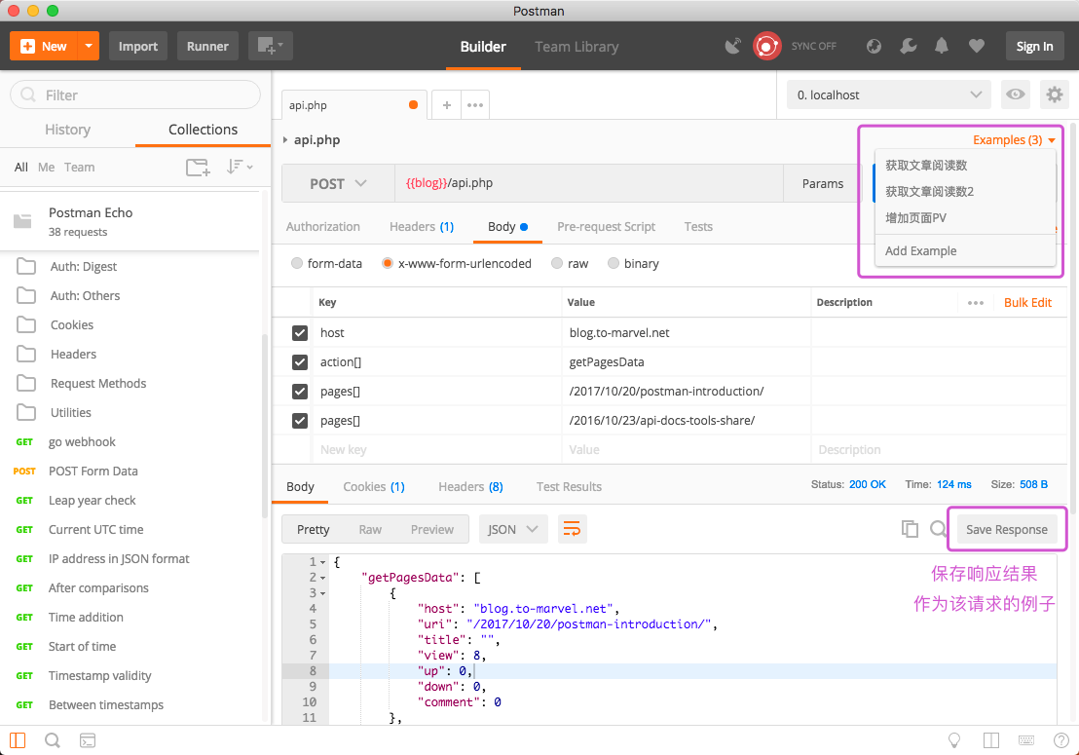Open the Auth: Digest folder
This screenshot has width=1079, height=755.
(x=84, y=266)
